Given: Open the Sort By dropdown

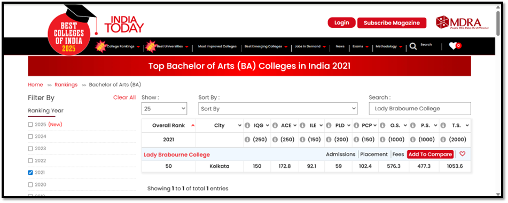Looking at the screenshot, I should (x=278, y=109).
